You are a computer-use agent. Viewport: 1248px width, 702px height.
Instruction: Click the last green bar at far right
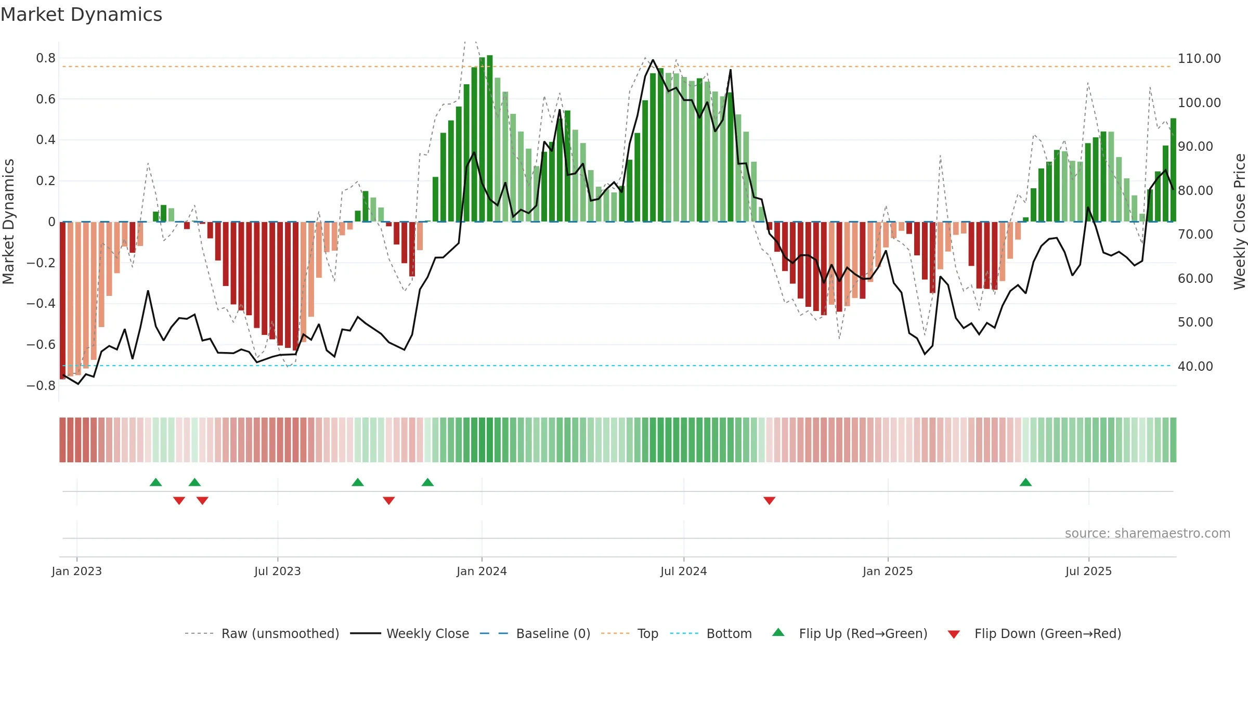1173,170
